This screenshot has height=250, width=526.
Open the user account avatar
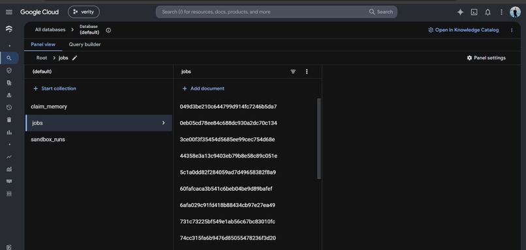coord(516,12)
